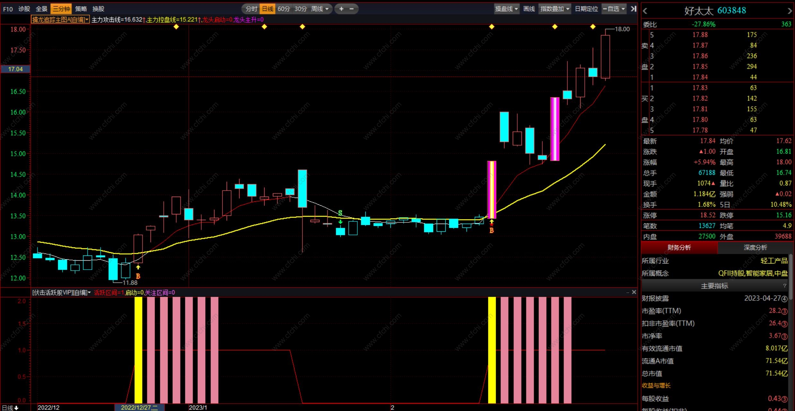Click the 画线 drawing button
The image size is (795, 411).
click(x=529, y=9)
